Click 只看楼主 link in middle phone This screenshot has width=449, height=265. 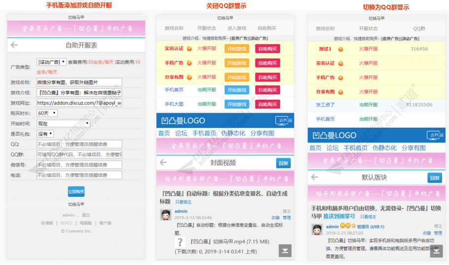click(x=183, y=202)
